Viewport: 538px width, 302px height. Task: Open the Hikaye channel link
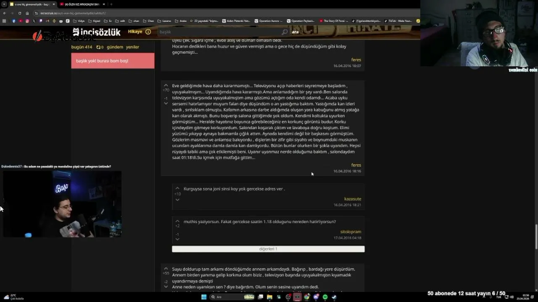tap(135, 32)
